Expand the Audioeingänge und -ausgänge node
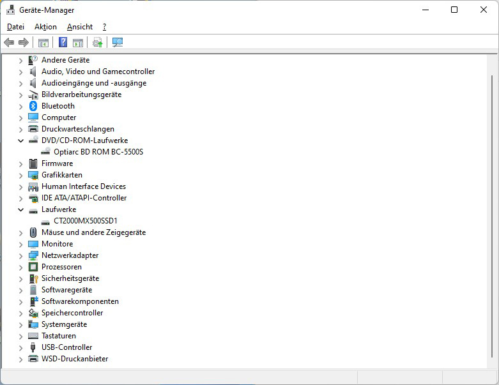 (x=20, y=84)
